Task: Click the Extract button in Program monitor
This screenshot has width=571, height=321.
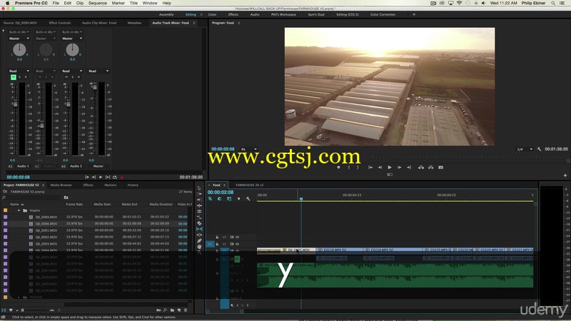Action: [x=431, y=168]
